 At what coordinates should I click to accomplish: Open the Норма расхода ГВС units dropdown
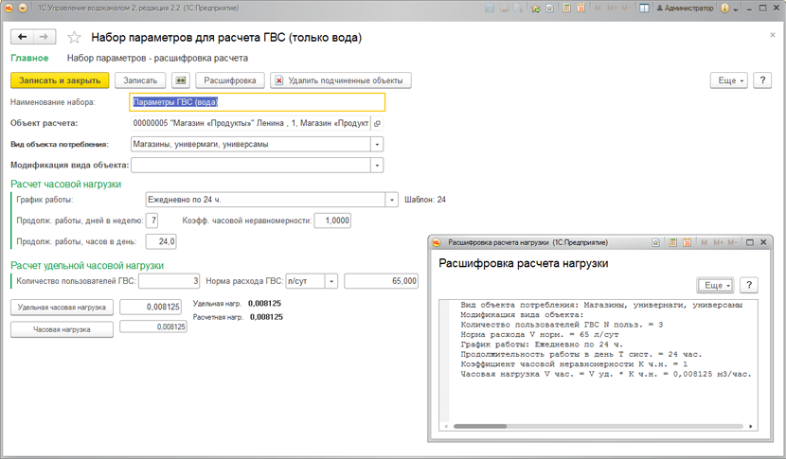click(x=331, y=281)
